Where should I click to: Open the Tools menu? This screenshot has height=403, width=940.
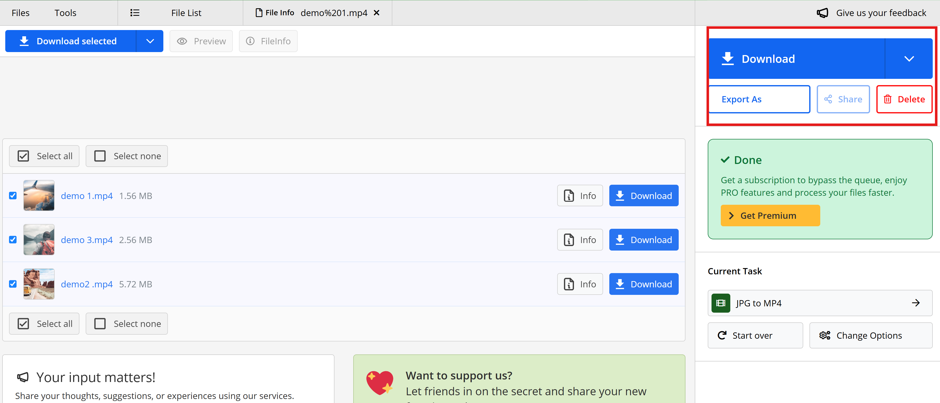65,13
